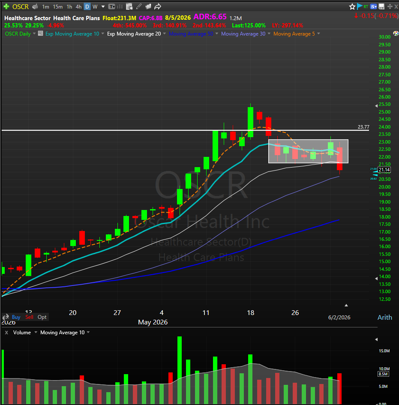Close the Volume pane with its X
The width and height of the screenshot is (399, 405).
pos(6,333)
